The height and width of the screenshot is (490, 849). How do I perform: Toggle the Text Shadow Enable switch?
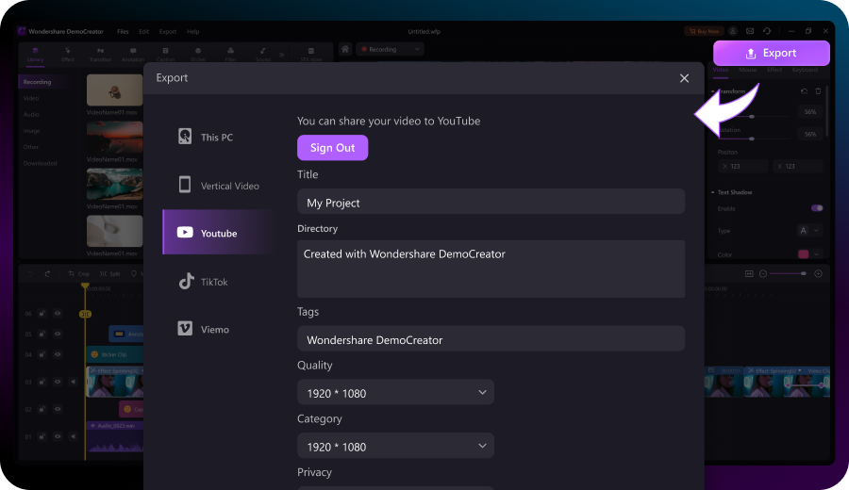point(817,208)
